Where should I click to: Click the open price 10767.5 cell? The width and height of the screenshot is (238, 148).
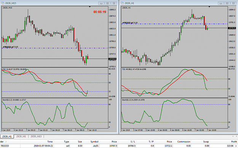[x=113, y=146]
